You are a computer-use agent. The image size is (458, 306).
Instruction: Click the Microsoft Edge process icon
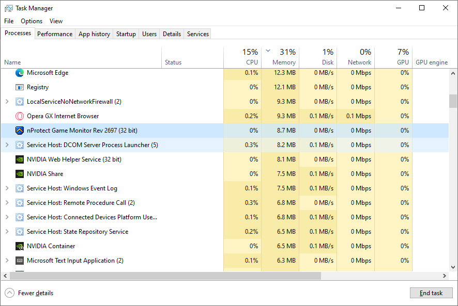tap(20, 73)
